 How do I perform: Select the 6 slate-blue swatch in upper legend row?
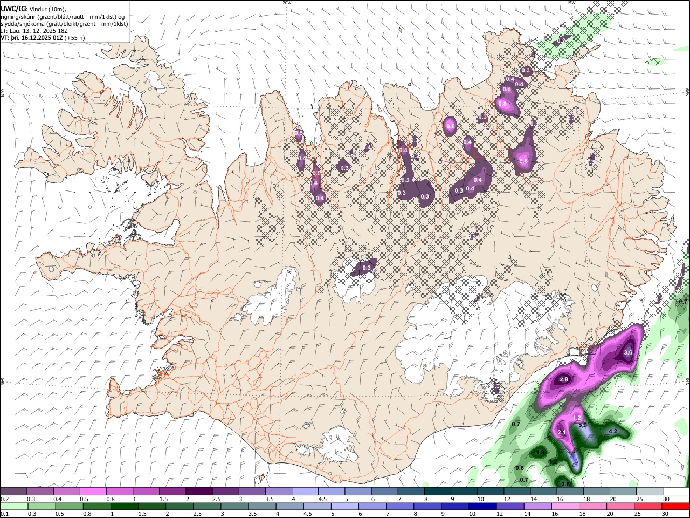coord(384,491)
